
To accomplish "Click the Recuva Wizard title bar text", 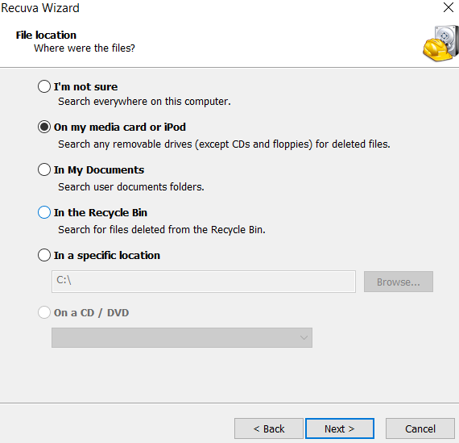I will 40,8.
